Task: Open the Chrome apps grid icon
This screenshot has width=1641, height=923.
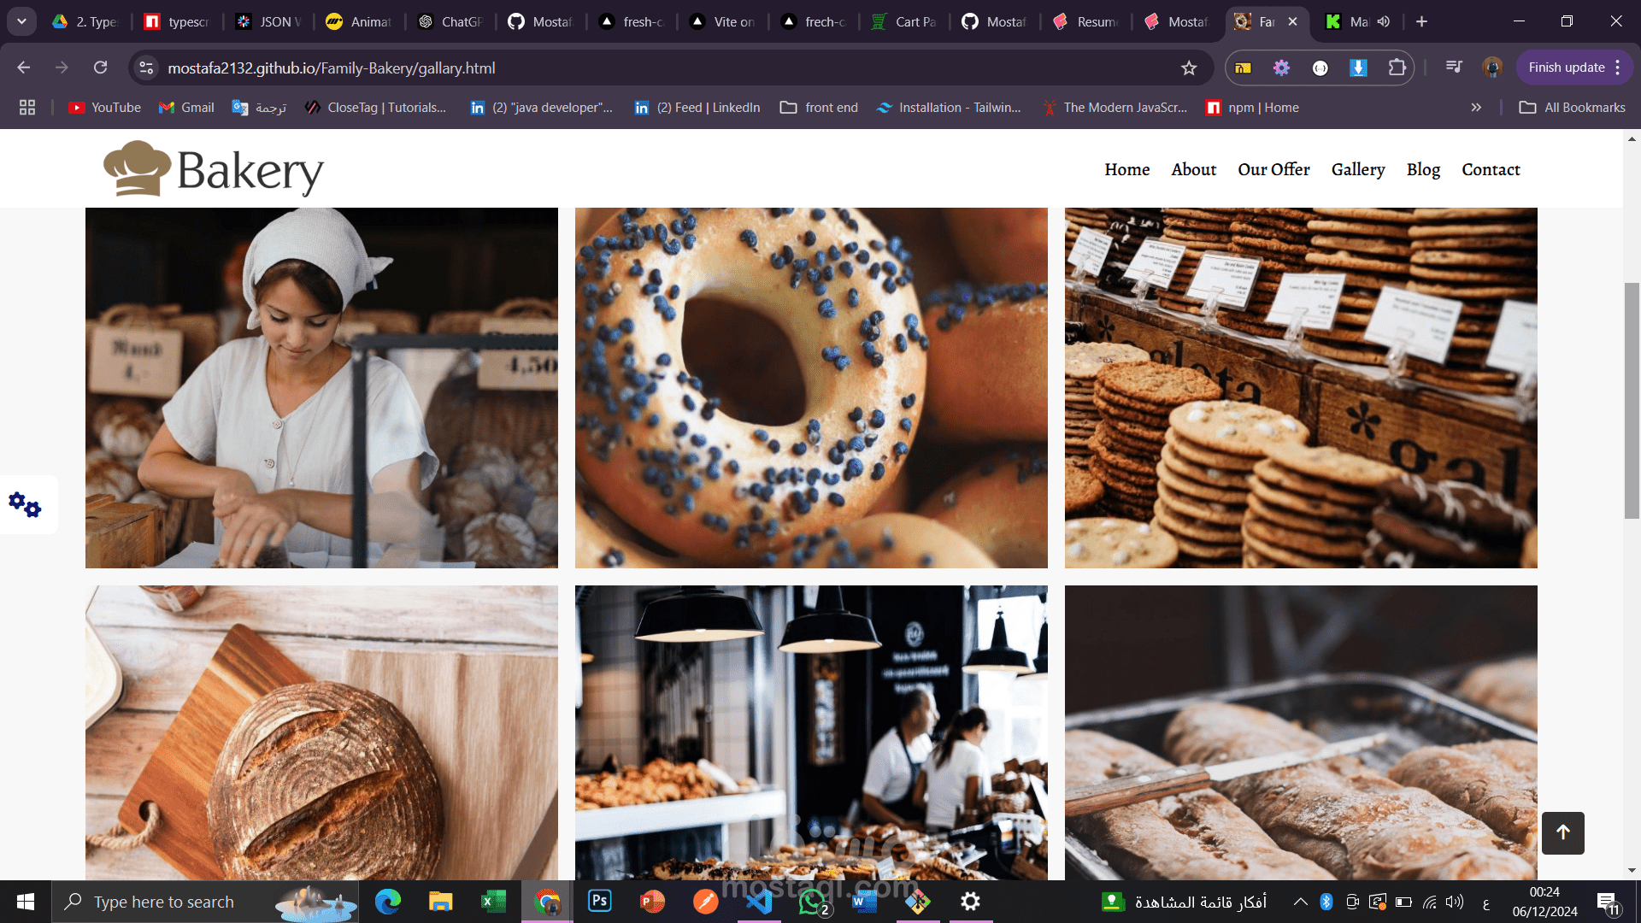Action: pos(27,108)
